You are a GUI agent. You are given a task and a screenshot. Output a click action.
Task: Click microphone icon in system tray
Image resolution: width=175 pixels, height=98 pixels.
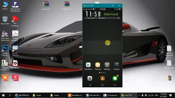click(x=142, y=95)
